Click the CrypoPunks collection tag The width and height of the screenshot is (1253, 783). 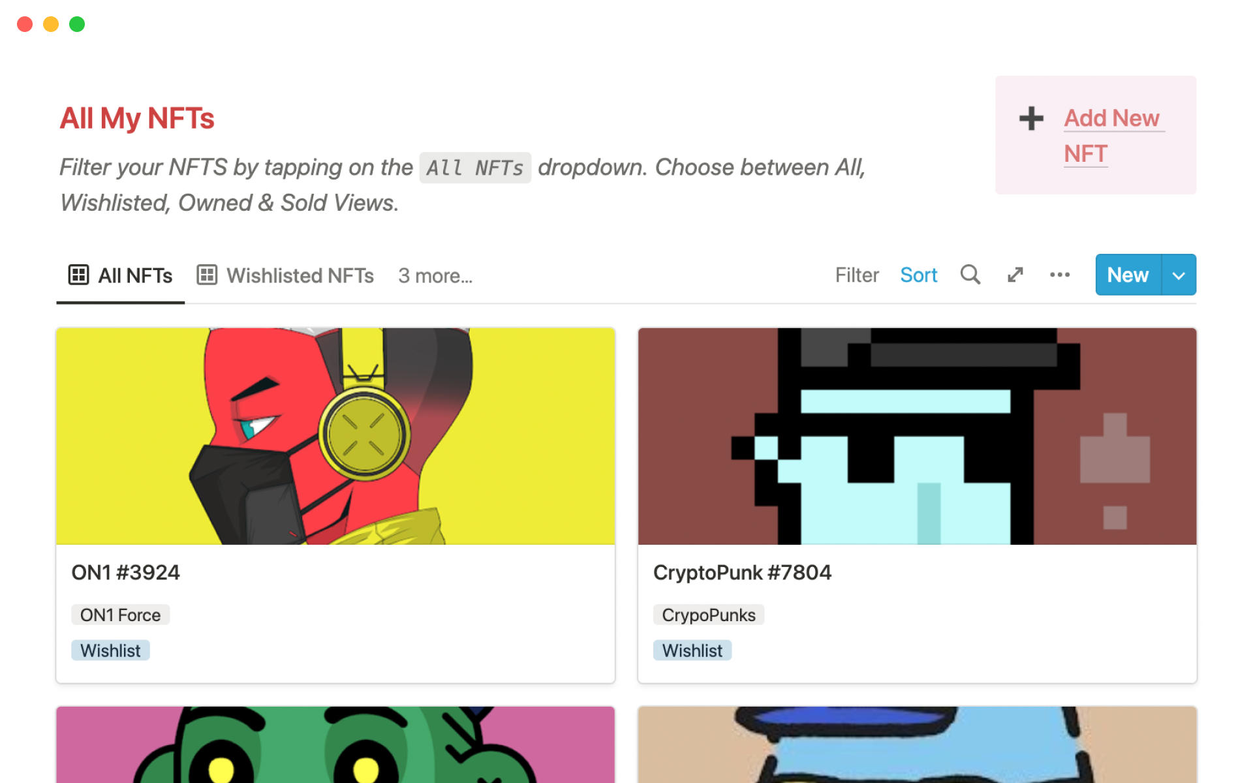[709, 615]
